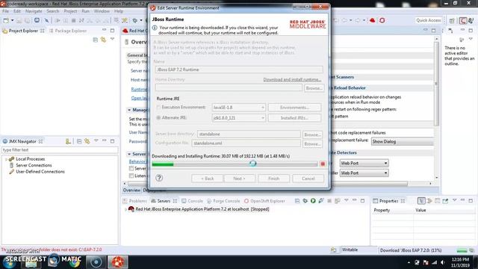Click the Finish button in dialog

[x=274, y=179]
